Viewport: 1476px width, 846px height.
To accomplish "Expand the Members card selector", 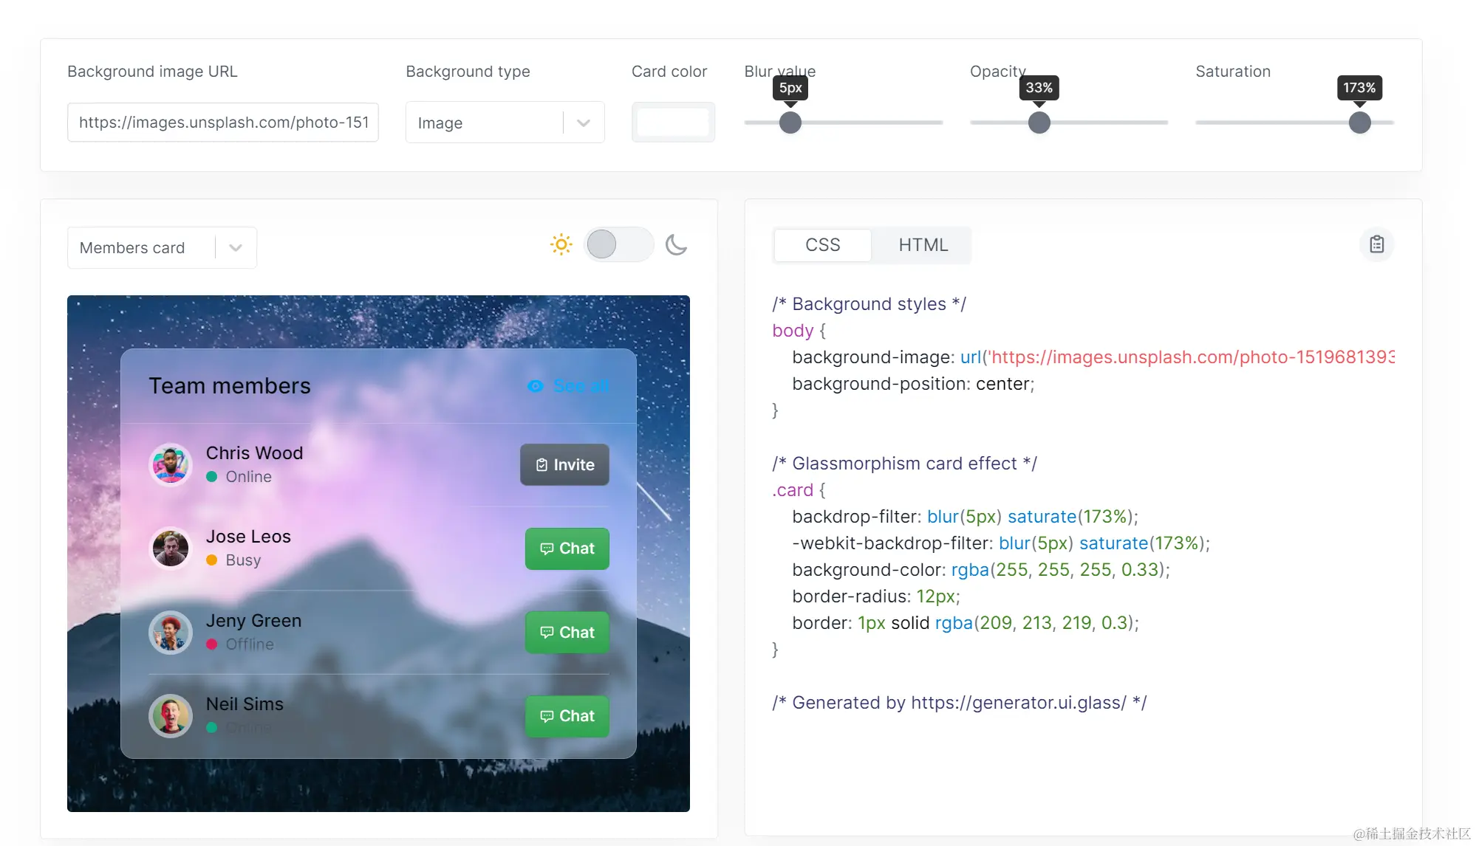I will coord(162,248).
